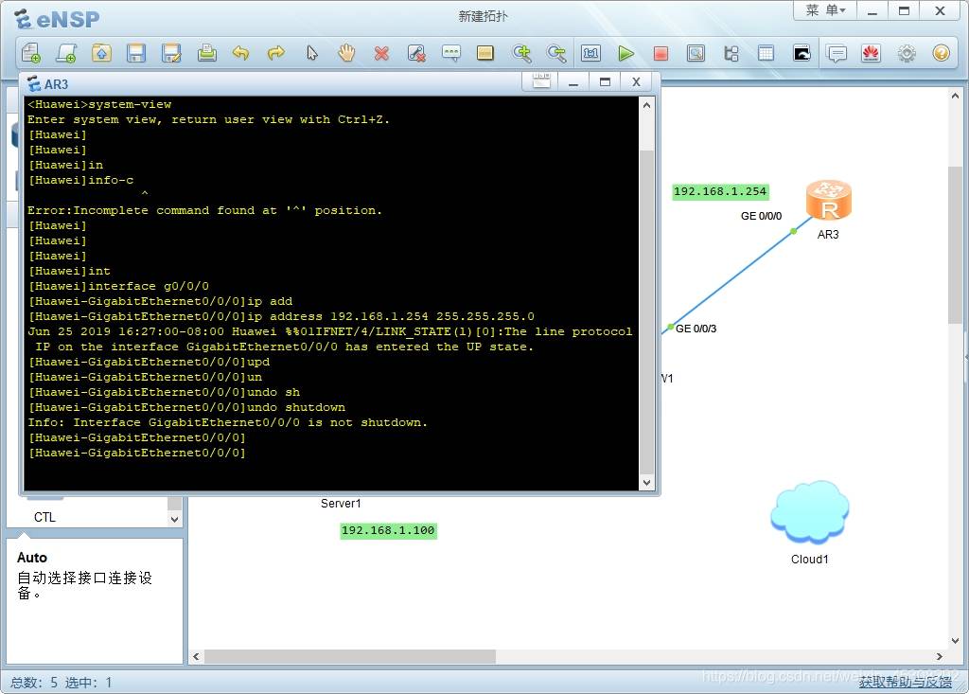Open help with the question mark icon
Viewport: 969px width, 694px height.
tap(942, 53)
